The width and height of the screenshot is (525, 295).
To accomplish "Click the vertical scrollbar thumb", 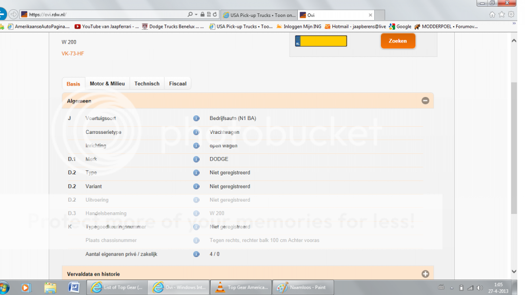I will pyautogui.click(x=514, y=148).
